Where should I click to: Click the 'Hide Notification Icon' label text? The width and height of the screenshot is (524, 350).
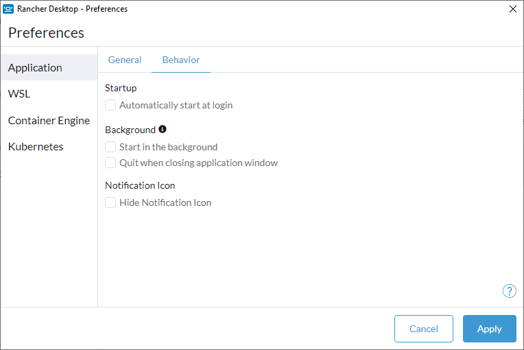[x=165, y=202]
